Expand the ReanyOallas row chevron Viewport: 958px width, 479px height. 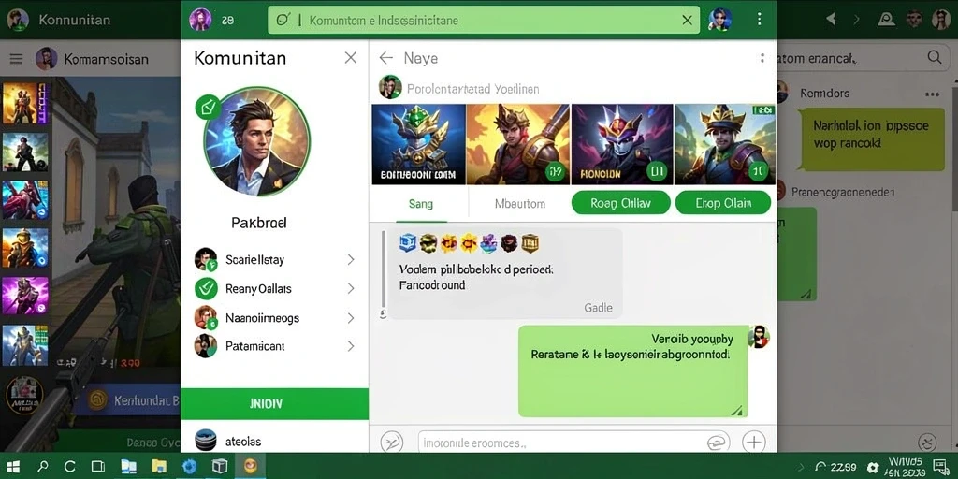351,288
